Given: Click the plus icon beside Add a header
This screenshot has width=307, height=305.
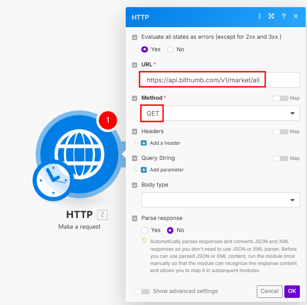Looking at the screenshot, I should (144, 143).
